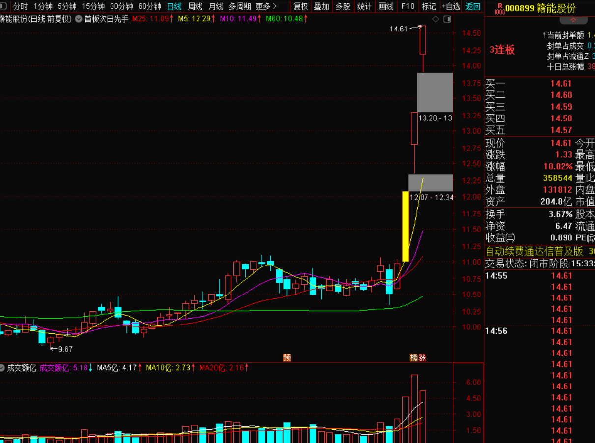Click the 涨 marker icon below the chart
This screenshot has width=595, height=443.
[x=422, y=357]
